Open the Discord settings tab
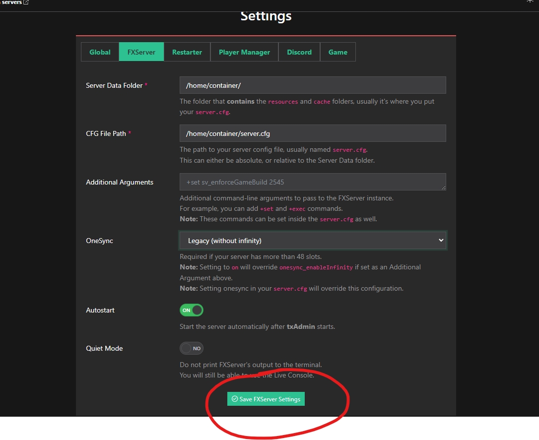Image resolution: width=539 pixels, height=440 pixels. coord(299,52)
